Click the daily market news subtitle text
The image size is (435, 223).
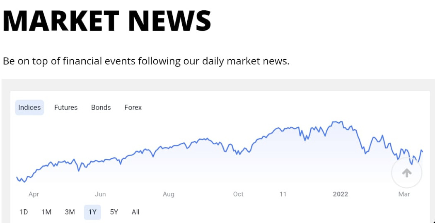click(x=146, y=61)
